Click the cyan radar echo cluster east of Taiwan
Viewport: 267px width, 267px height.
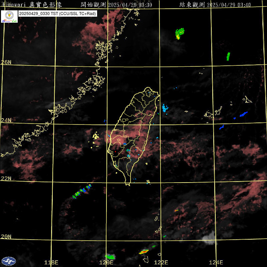(165, 108)
